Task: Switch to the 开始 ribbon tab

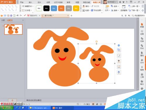Action: (x=22, y=2)
